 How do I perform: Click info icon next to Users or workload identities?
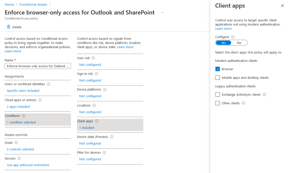49,84
